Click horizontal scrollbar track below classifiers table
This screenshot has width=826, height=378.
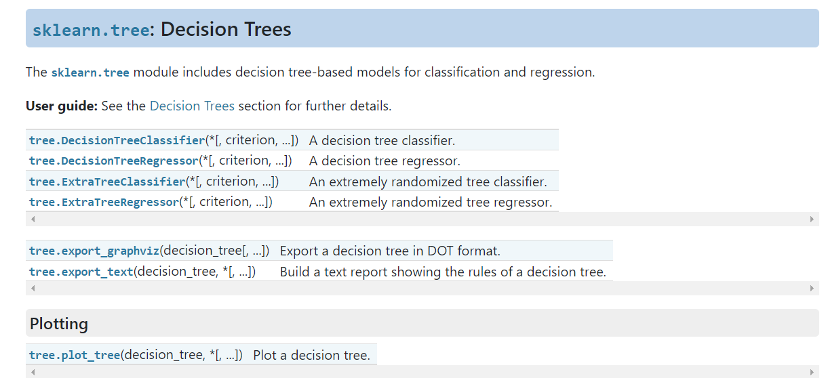[x=422, y=219]
